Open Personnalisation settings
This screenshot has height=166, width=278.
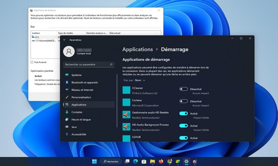tap(89, 97)
